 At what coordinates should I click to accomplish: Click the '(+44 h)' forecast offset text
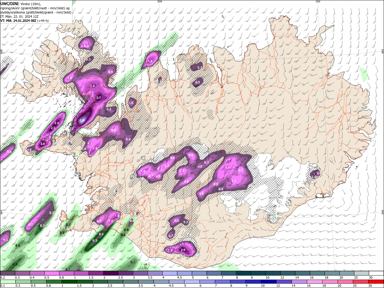43,21
